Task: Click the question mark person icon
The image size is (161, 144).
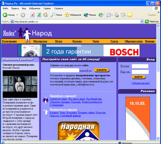Action: [45, 100]
